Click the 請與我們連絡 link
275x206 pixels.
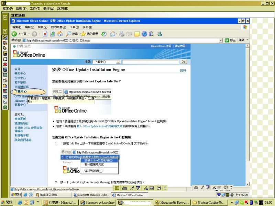(x=23, y=140)
